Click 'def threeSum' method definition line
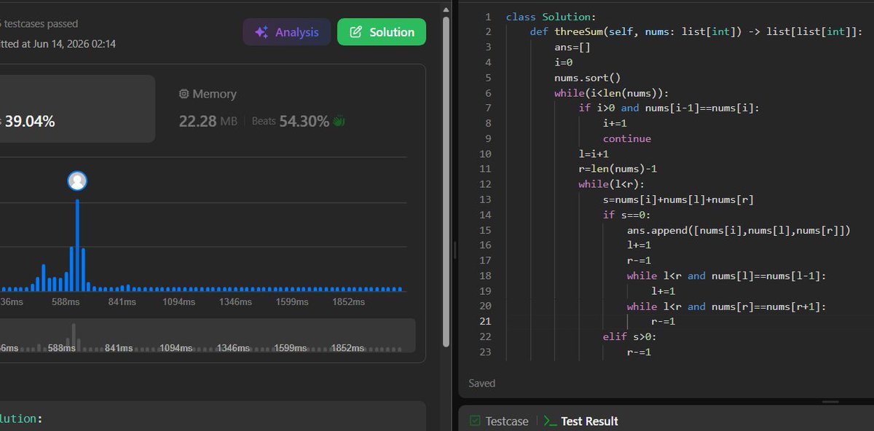Screen dimensions: 874x431 pos(696,31)
